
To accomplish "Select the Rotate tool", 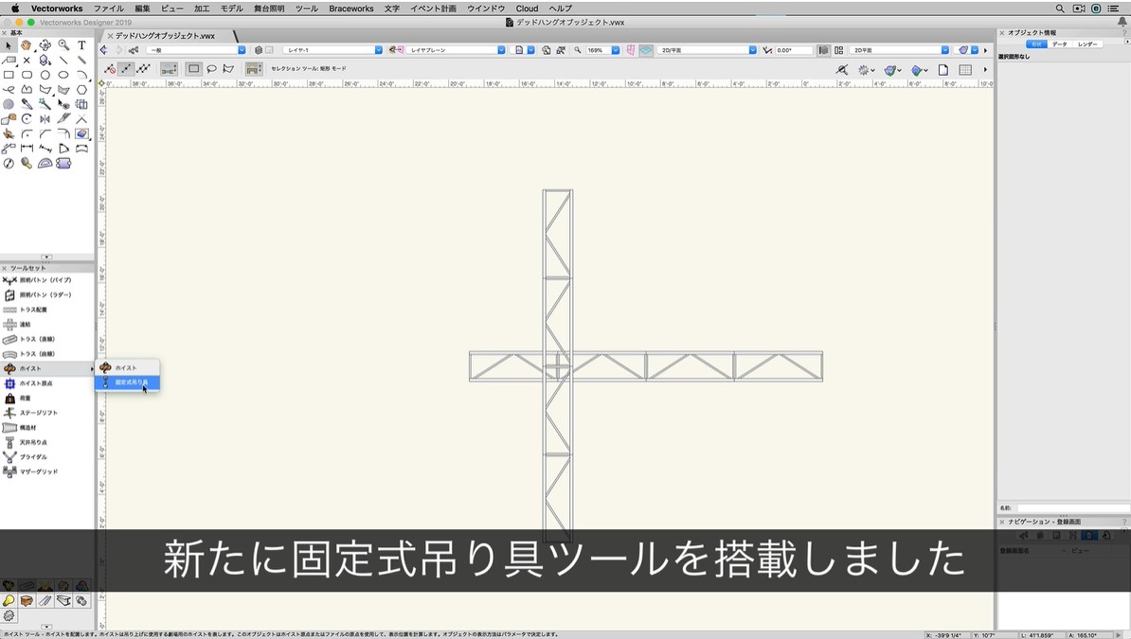I will 27,119.
